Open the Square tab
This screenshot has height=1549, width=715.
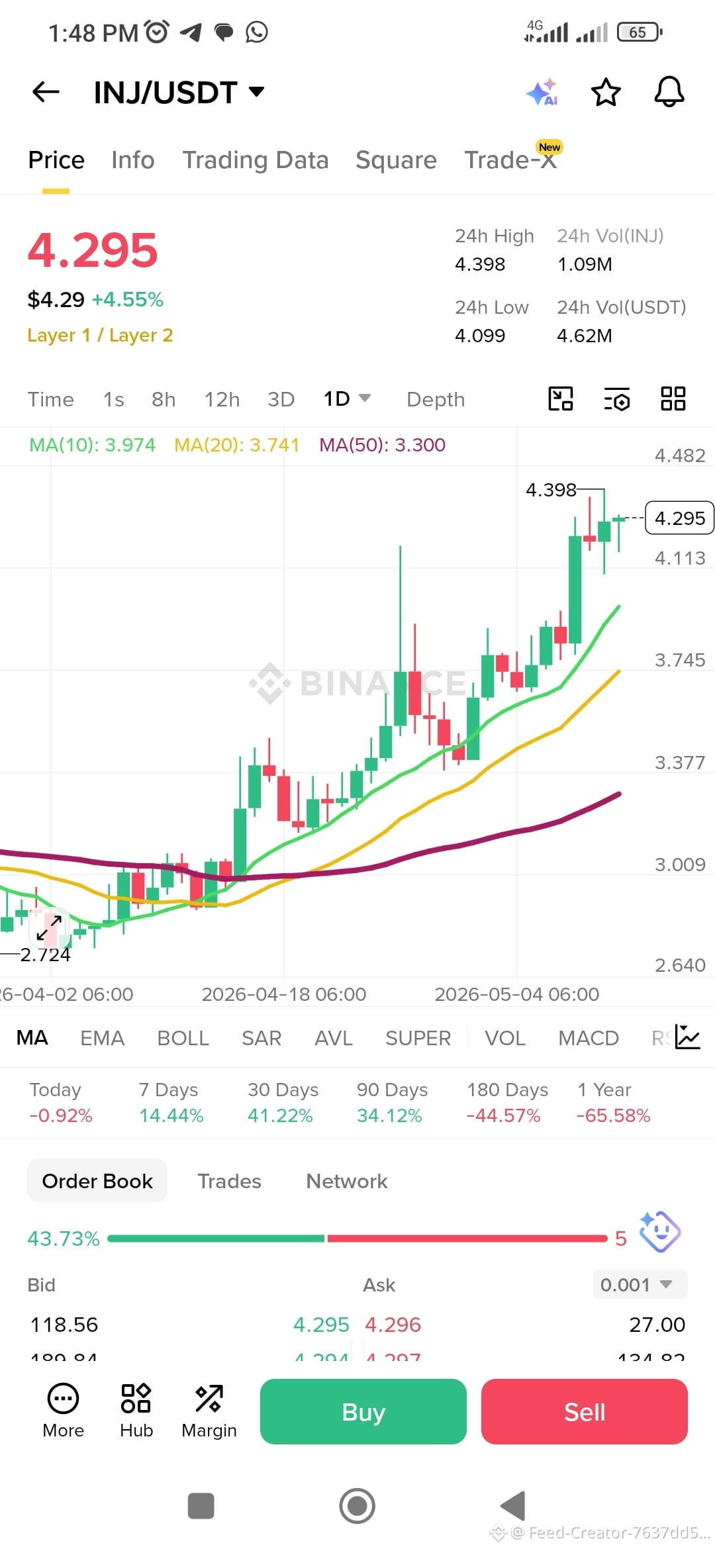tap(396, 160)
